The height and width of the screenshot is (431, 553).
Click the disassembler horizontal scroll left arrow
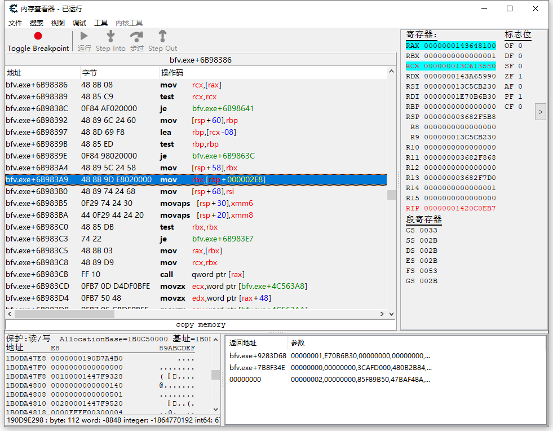click(x=10, y=314)
